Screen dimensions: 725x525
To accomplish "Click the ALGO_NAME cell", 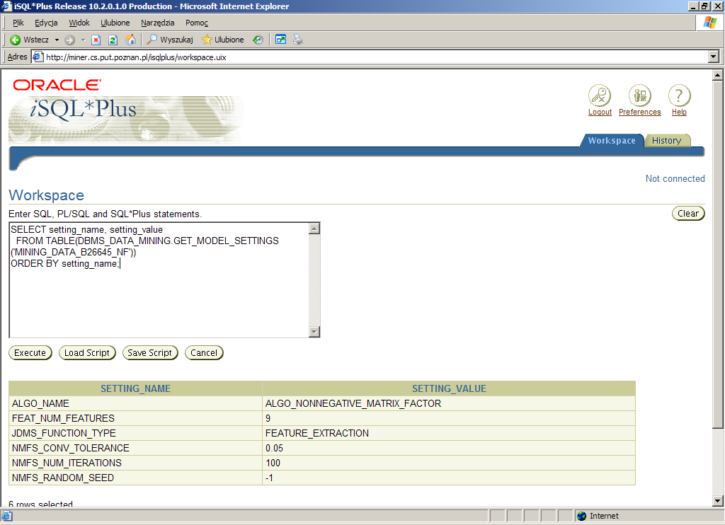I will tap(135, 403).
